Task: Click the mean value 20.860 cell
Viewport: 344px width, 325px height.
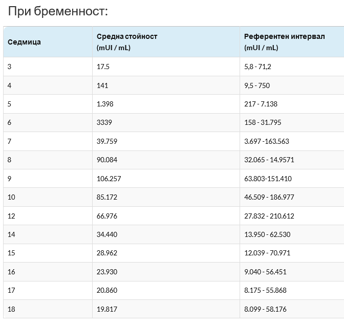Action: click(x=106, y=290)
